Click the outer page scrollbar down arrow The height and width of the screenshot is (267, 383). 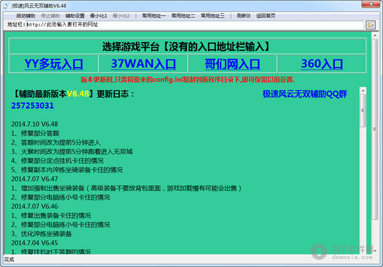(x=375, y=251)
